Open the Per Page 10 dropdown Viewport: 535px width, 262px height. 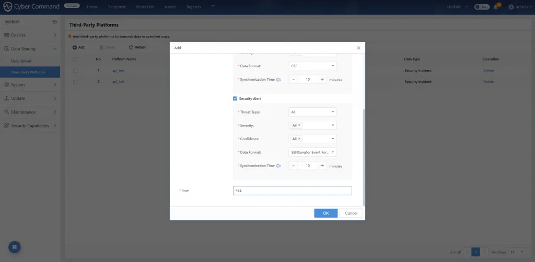pos(517,252)
